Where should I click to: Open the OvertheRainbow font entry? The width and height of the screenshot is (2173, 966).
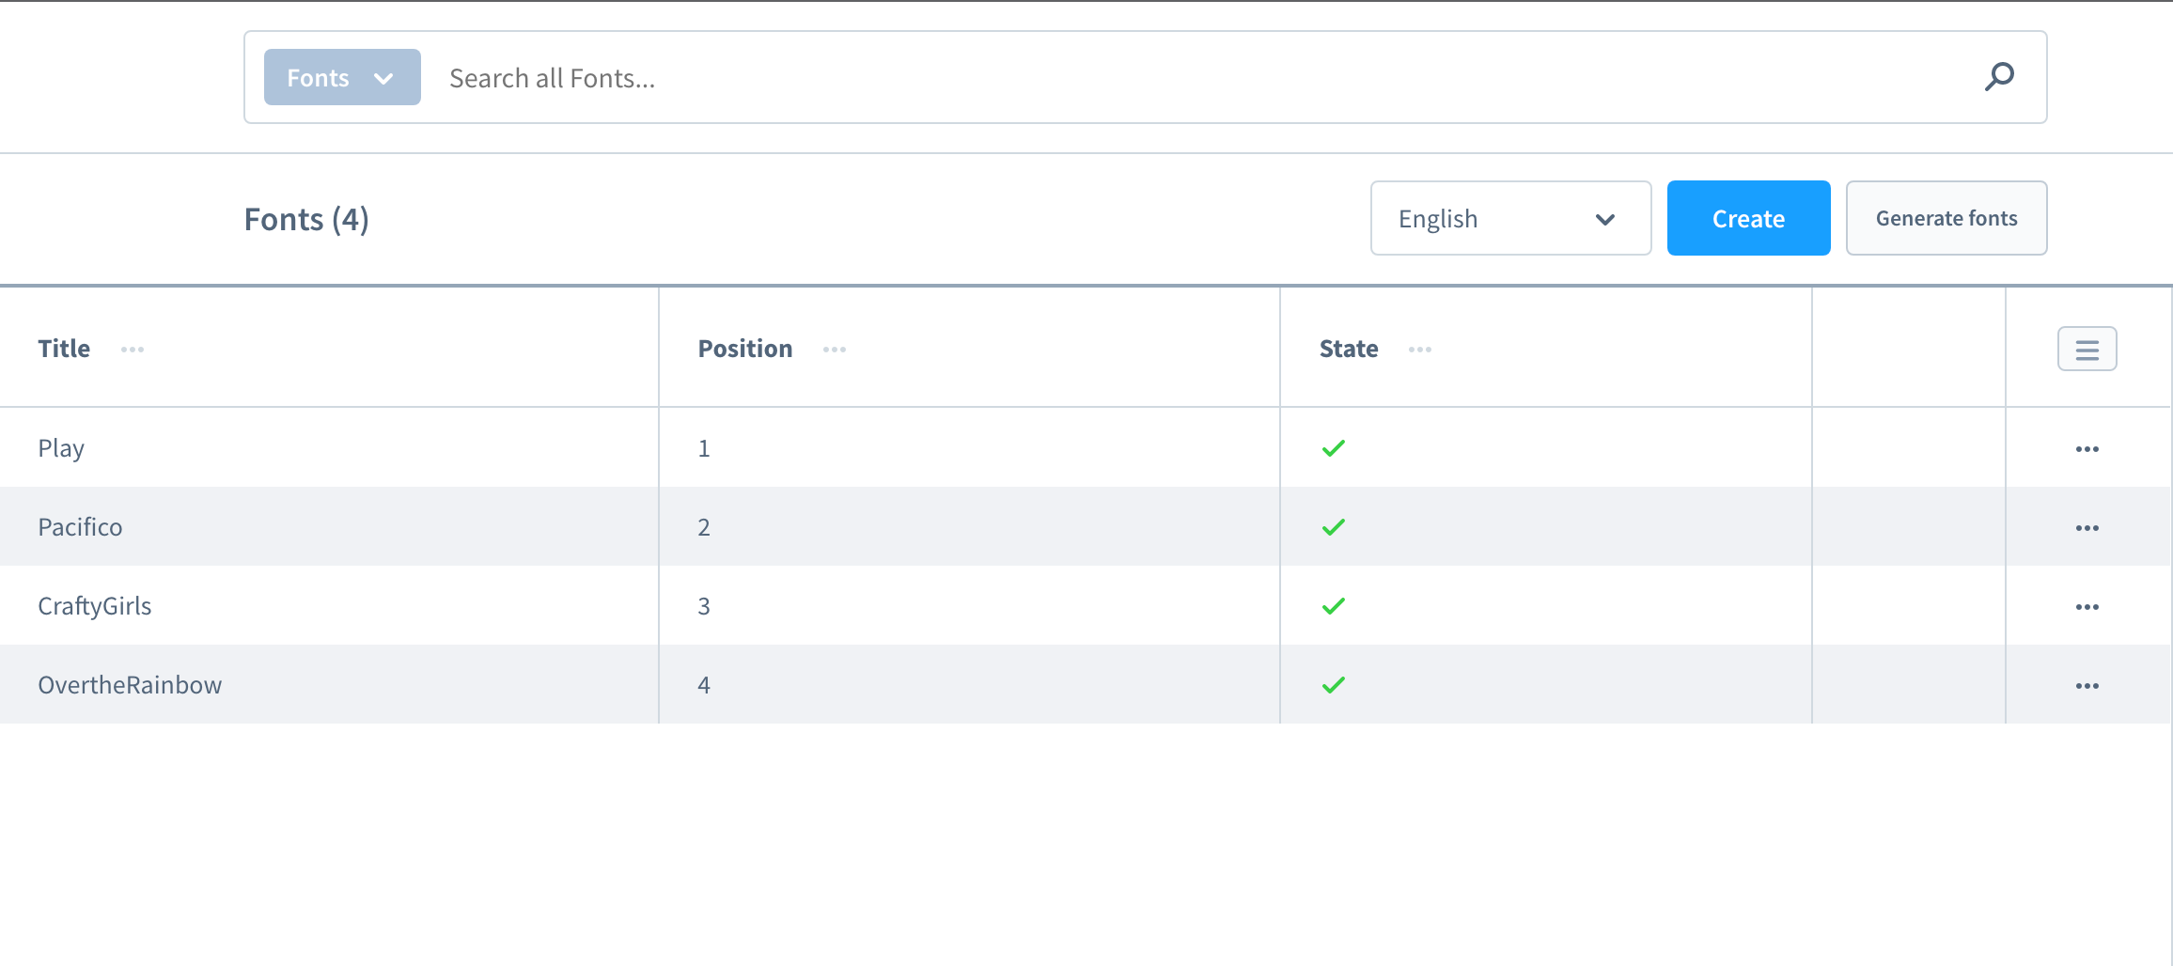pyautogui.click(x=130, y=685)
